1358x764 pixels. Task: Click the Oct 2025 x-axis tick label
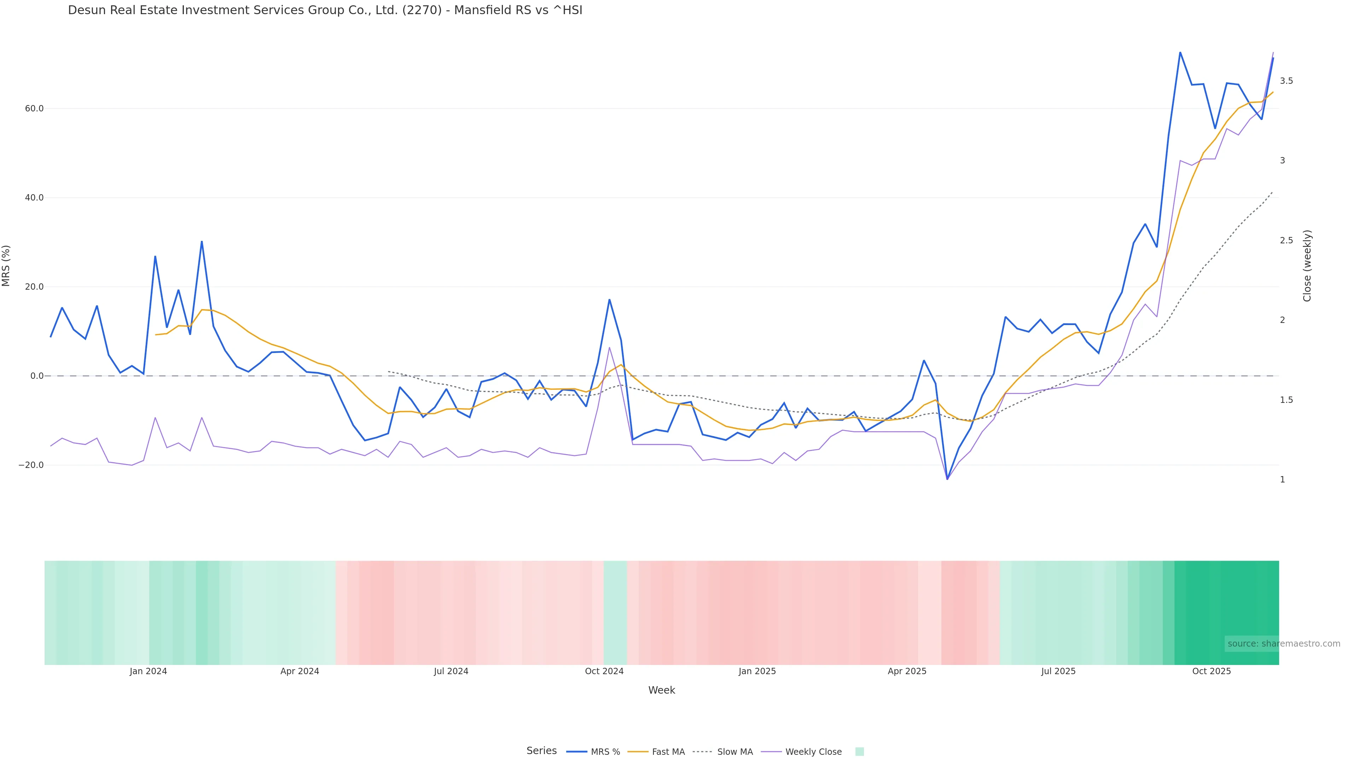pos(1212,672)
